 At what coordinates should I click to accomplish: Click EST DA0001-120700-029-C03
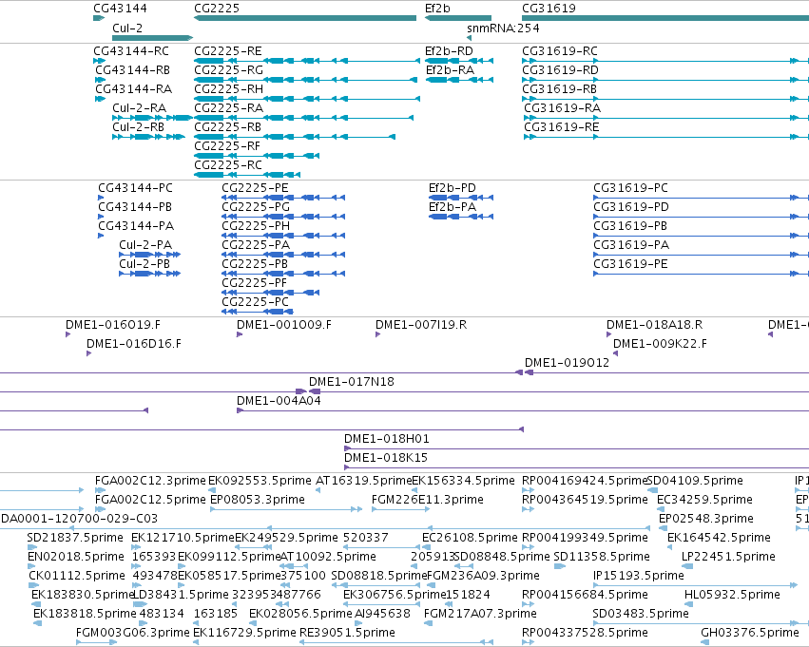[x=79, y=520]
